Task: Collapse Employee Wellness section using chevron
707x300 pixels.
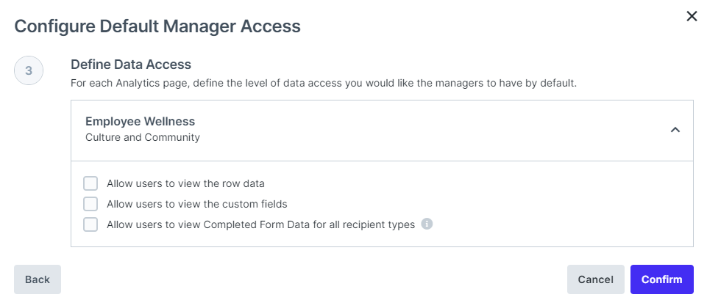Action: pyautogui.click(x=675, y=130)
